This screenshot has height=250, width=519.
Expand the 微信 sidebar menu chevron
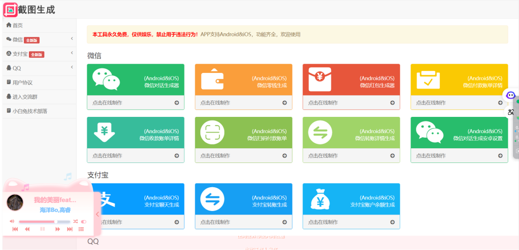[72, 39]
